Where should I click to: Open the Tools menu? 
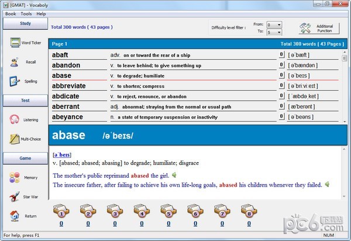tap(26, 14)
